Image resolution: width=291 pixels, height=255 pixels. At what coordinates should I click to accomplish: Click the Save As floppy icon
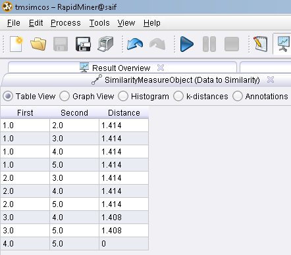(83, 44)
